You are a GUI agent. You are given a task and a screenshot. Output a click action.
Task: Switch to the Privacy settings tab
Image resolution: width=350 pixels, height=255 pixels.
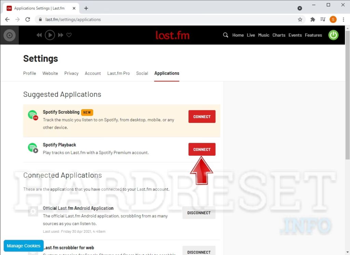71,73
